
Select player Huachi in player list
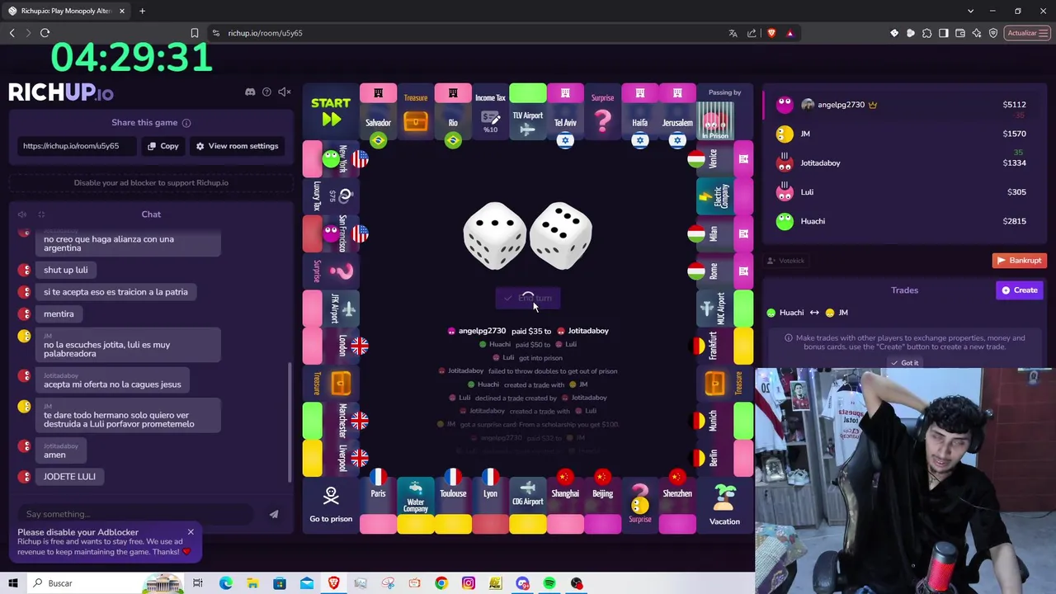pos(904,221)
